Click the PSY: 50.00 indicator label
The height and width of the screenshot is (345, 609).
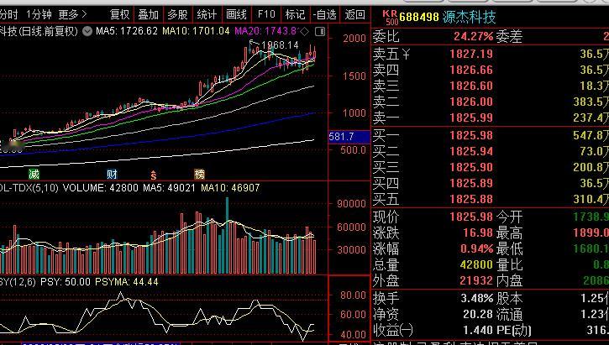[x=66, y=282]
